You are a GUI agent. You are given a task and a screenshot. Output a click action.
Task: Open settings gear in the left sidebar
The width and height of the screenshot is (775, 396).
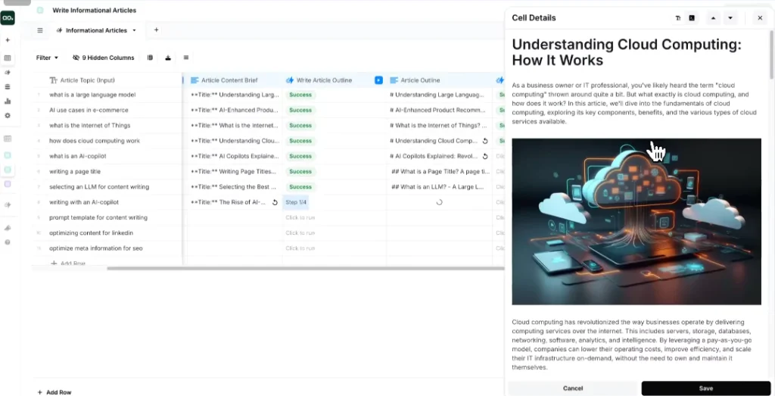[x=8, y=115]
